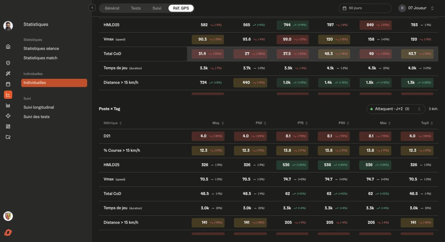Click the home icon in sidebar
Image resolution: width=445 pixels, height=242 pixels.
tap(8, 47)
